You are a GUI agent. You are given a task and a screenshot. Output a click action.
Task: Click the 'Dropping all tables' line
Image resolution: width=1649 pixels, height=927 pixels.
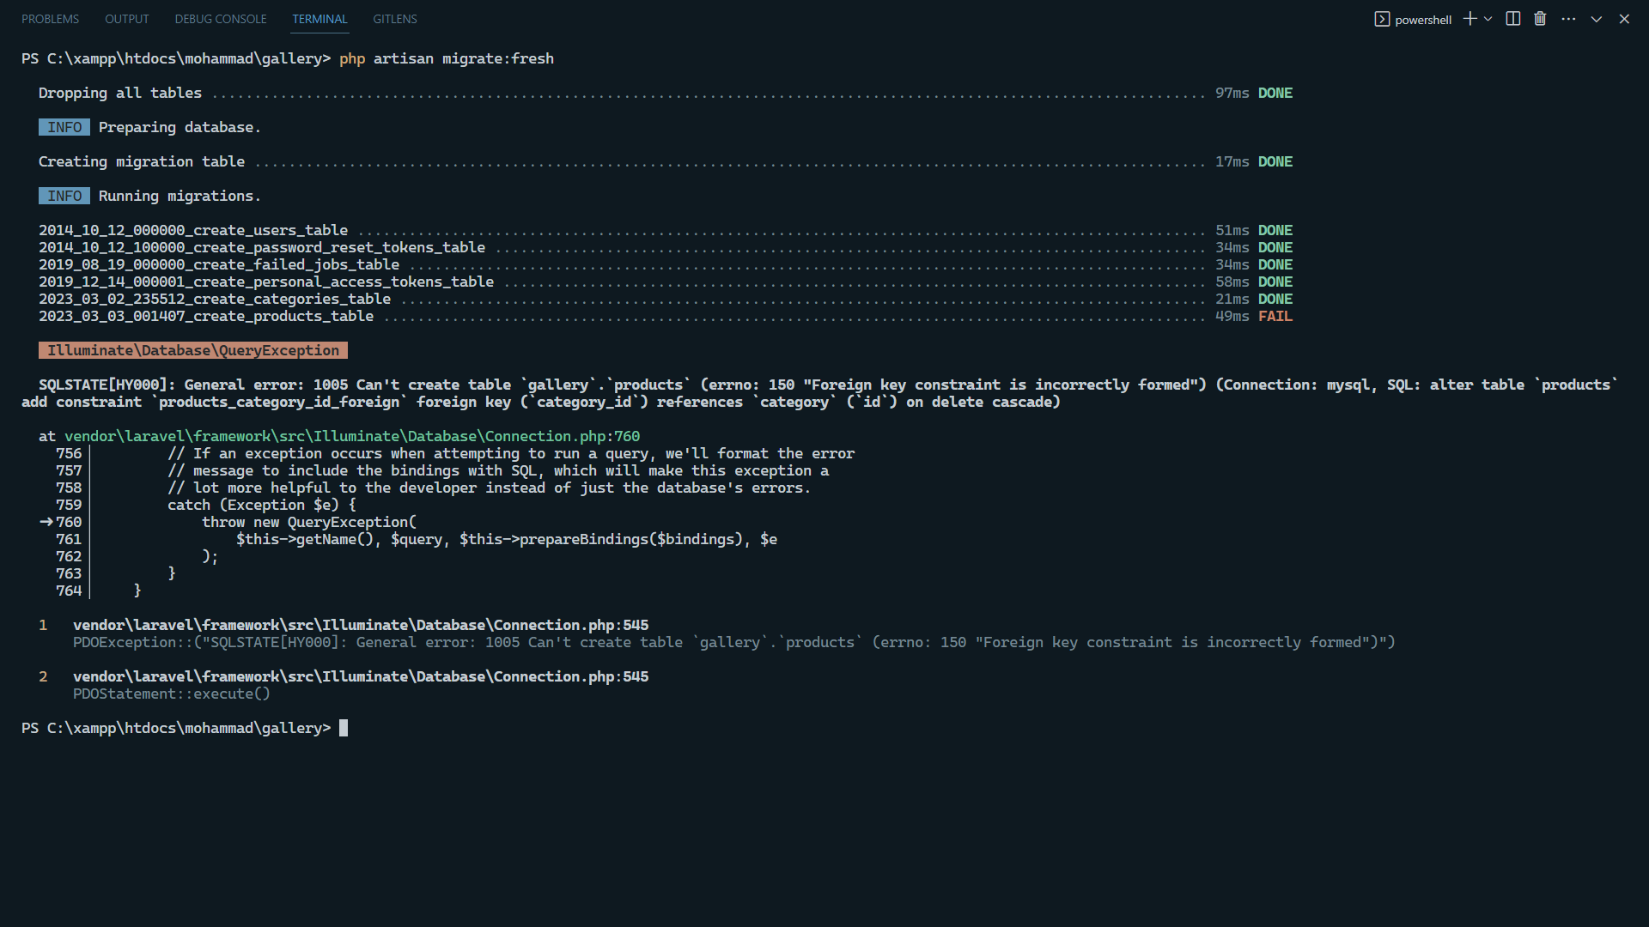666,93
